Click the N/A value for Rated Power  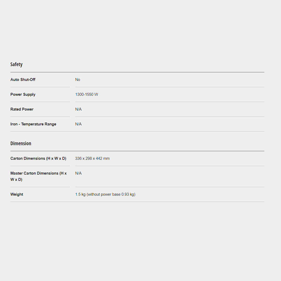78,109
